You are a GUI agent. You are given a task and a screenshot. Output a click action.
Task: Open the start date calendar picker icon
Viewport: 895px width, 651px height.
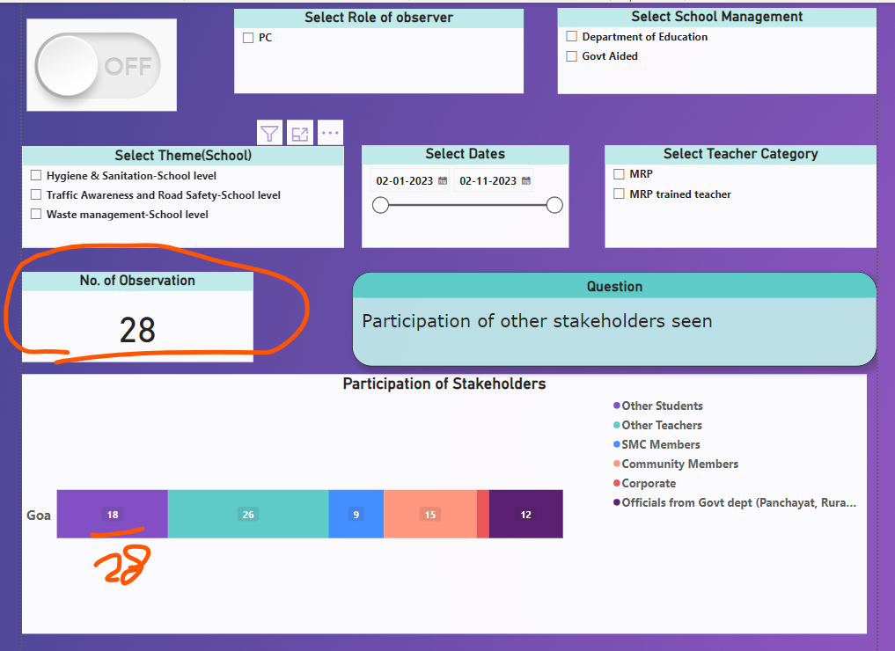[443, 181]
